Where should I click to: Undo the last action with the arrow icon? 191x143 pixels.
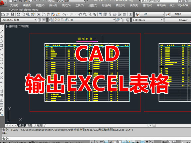[x=64, y=14]
